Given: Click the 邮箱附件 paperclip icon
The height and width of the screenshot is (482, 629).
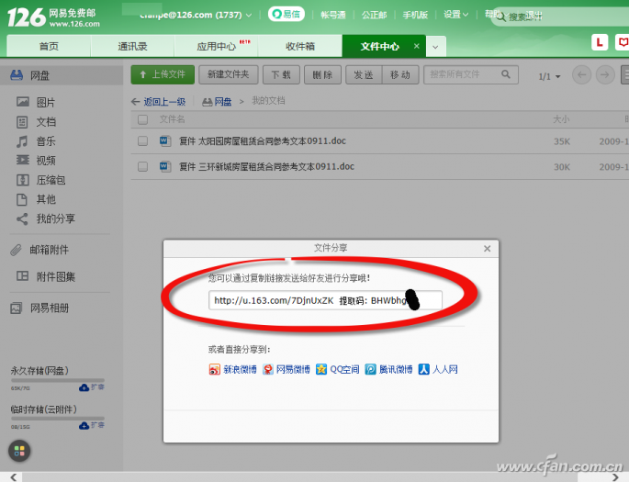Looking at the screenshot, I should (16, 250).
